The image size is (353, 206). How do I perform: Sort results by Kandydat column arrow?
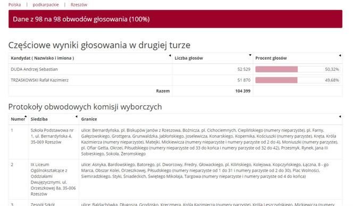coord(170,55)
